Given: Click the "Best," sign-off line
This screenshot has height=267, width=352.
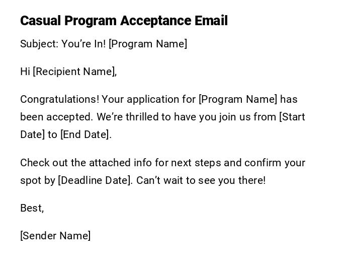Looking at the screenshot, I should 32,208.
